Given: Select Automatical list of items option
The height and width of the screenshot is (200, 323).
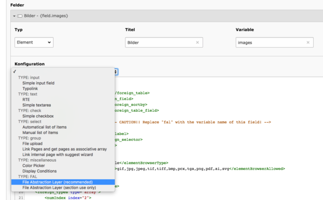Looking at the screenshot, I should [x=44, y=127].
